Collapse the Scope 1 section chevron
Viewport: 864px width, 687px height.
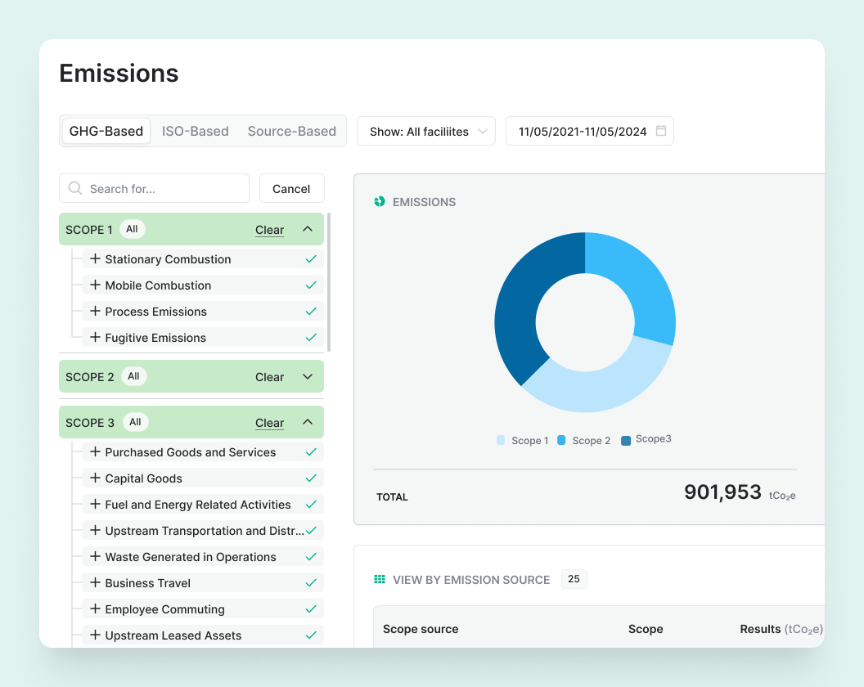click(308, 229)
